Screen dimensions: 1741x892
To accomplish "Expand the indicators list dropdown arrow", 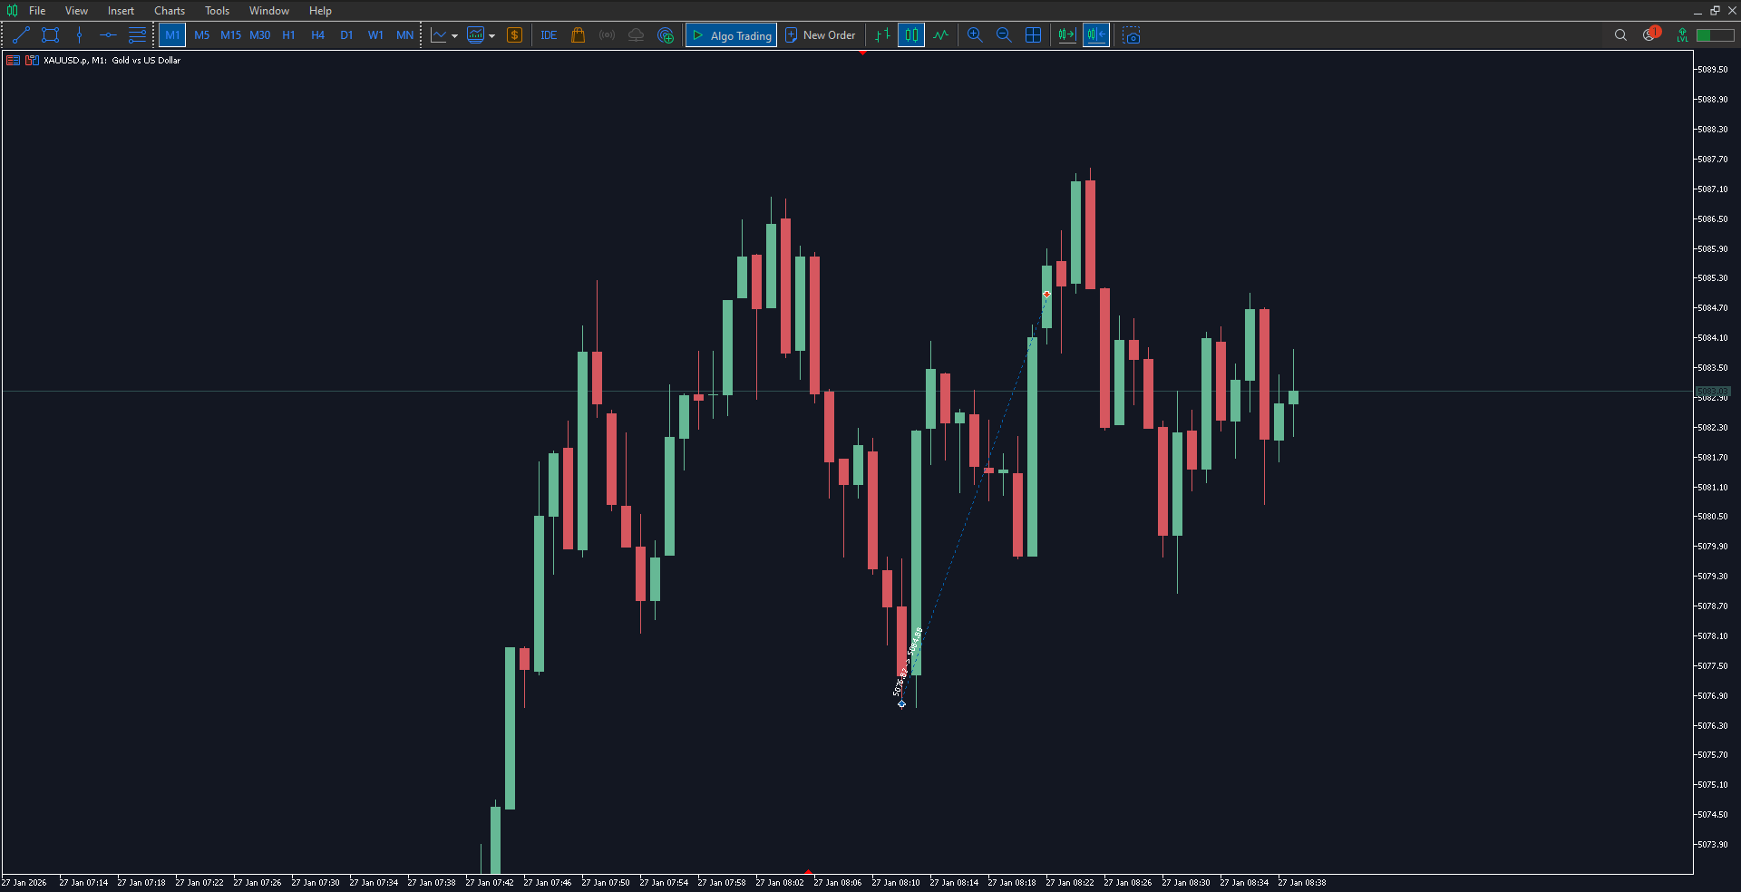I will tap(492, 36).
